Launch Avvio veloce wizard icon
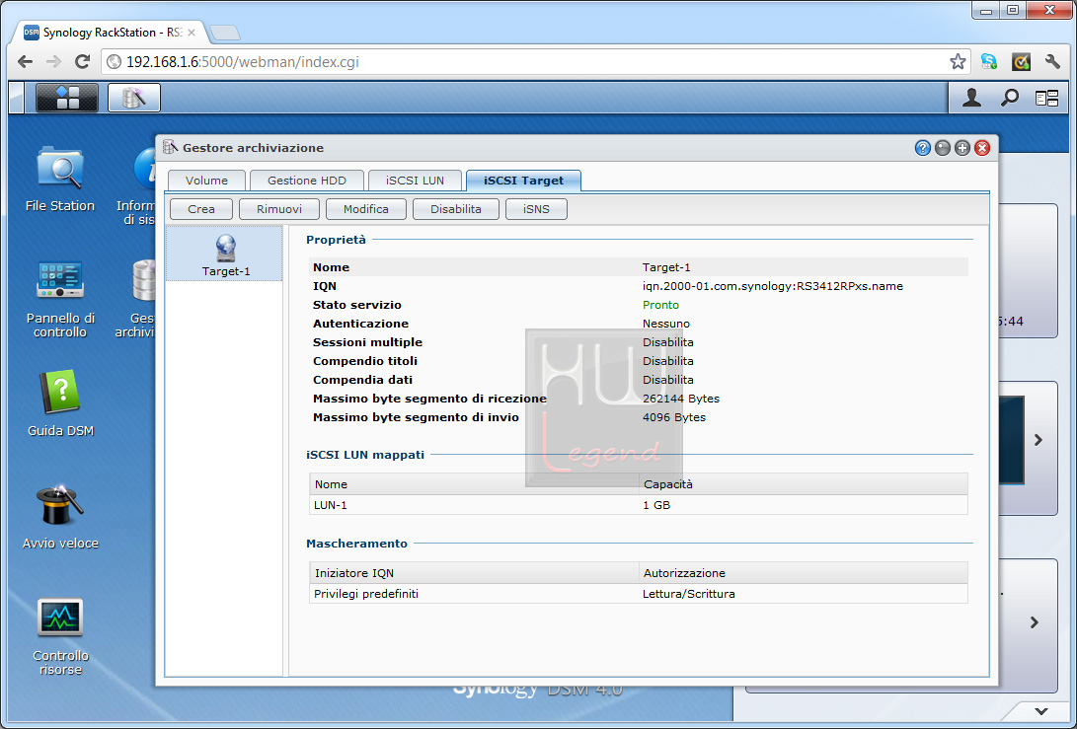Screen dimensions: 1077x729 (60, 517)
